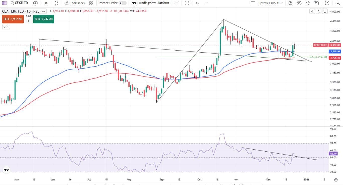
Task: Open the Tradingview Platform menu
Action: pos(151,3)
